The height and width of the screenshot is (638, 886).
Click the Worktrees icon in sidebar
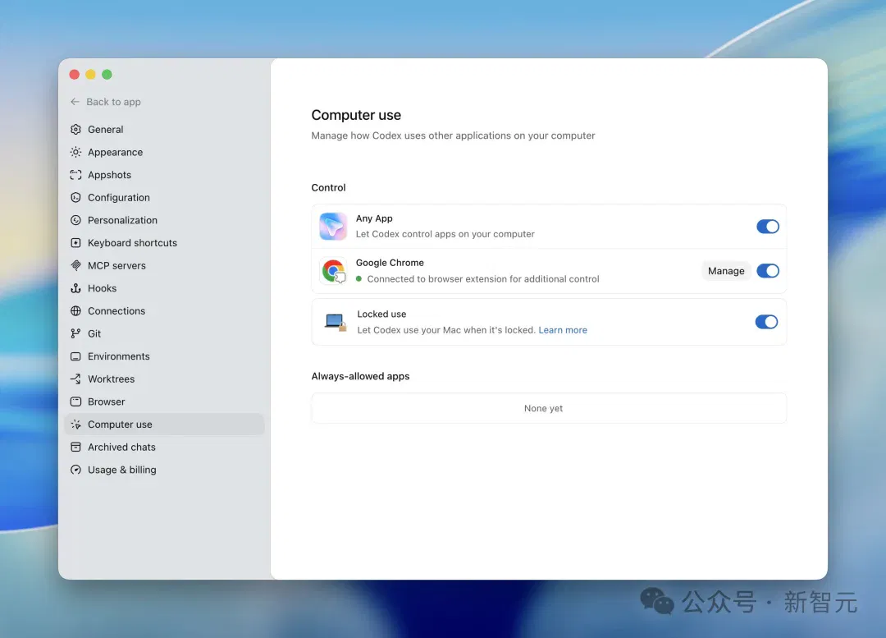point(75,379)
